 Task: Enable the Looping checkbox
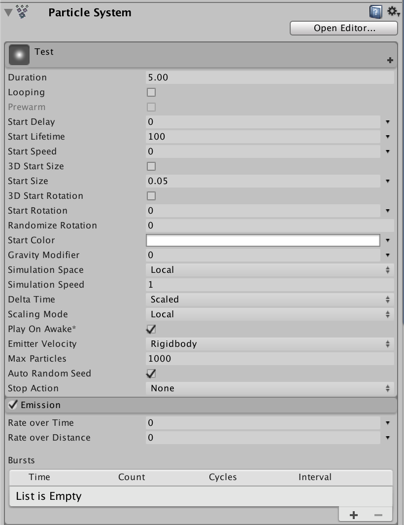point(151,92)
